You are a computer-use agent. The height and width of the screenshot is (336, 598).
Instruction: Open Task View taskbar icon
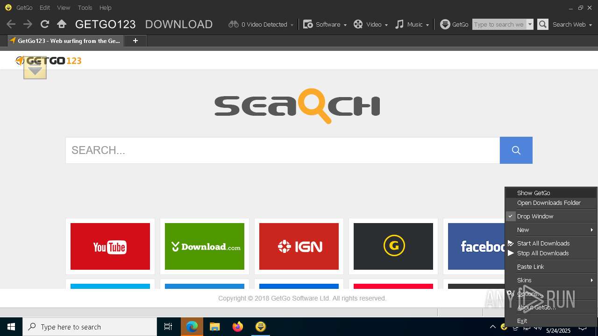[x=168, y=327]
